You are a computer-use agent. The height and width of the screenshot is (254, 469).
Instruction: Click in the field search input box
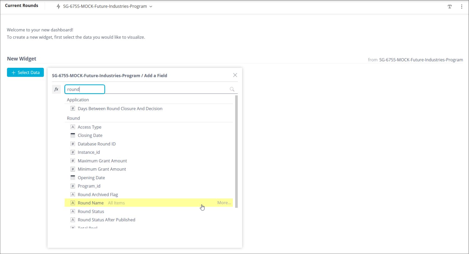(x=85, y=89)
